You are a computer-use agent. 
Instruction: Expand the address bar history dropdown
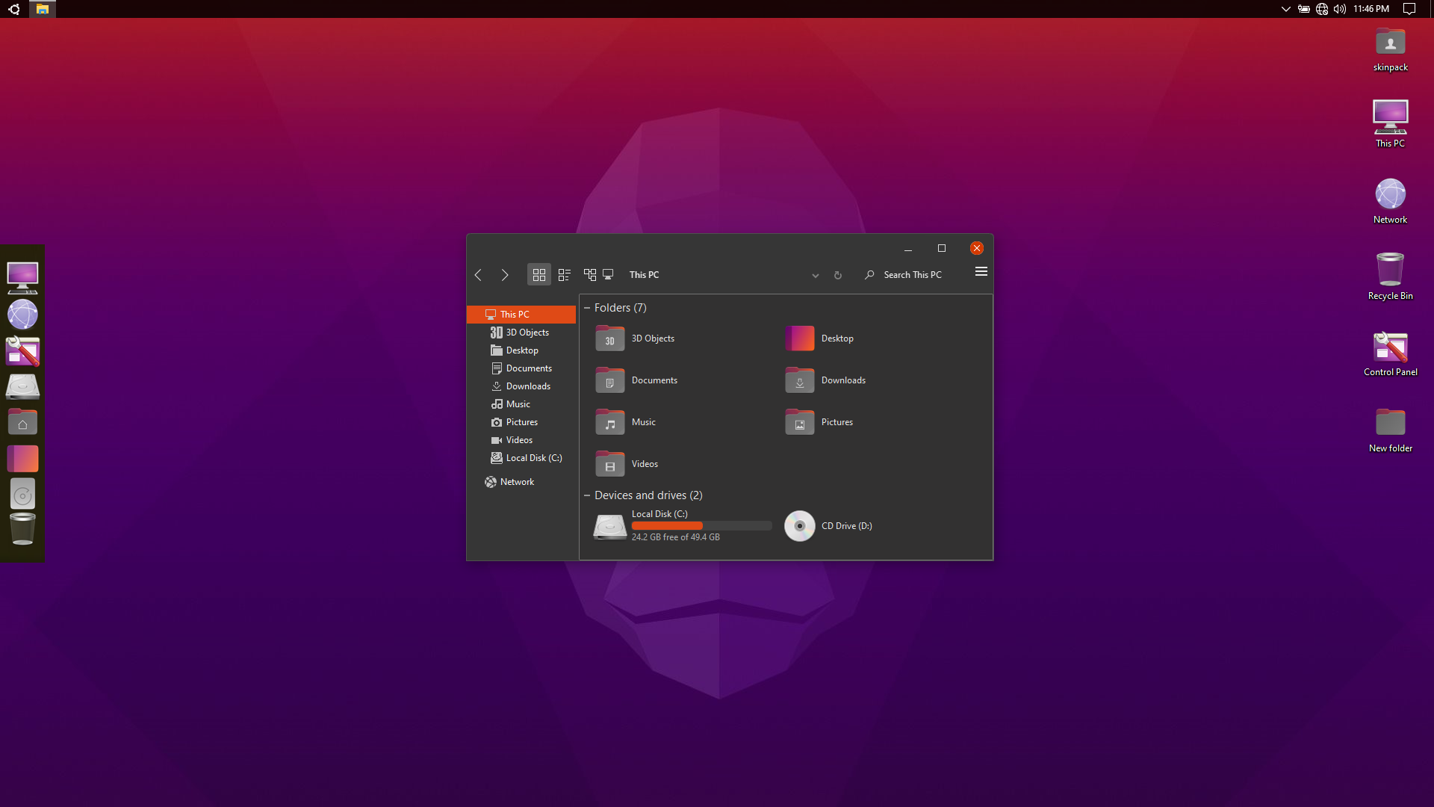[x=816, y=276]
